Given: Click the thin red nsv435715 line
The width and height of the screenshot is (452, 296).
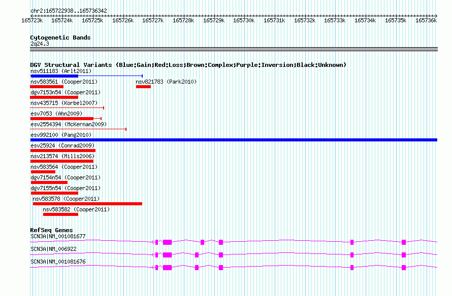Looking at the screenshot, I should [x=67, y=108].
